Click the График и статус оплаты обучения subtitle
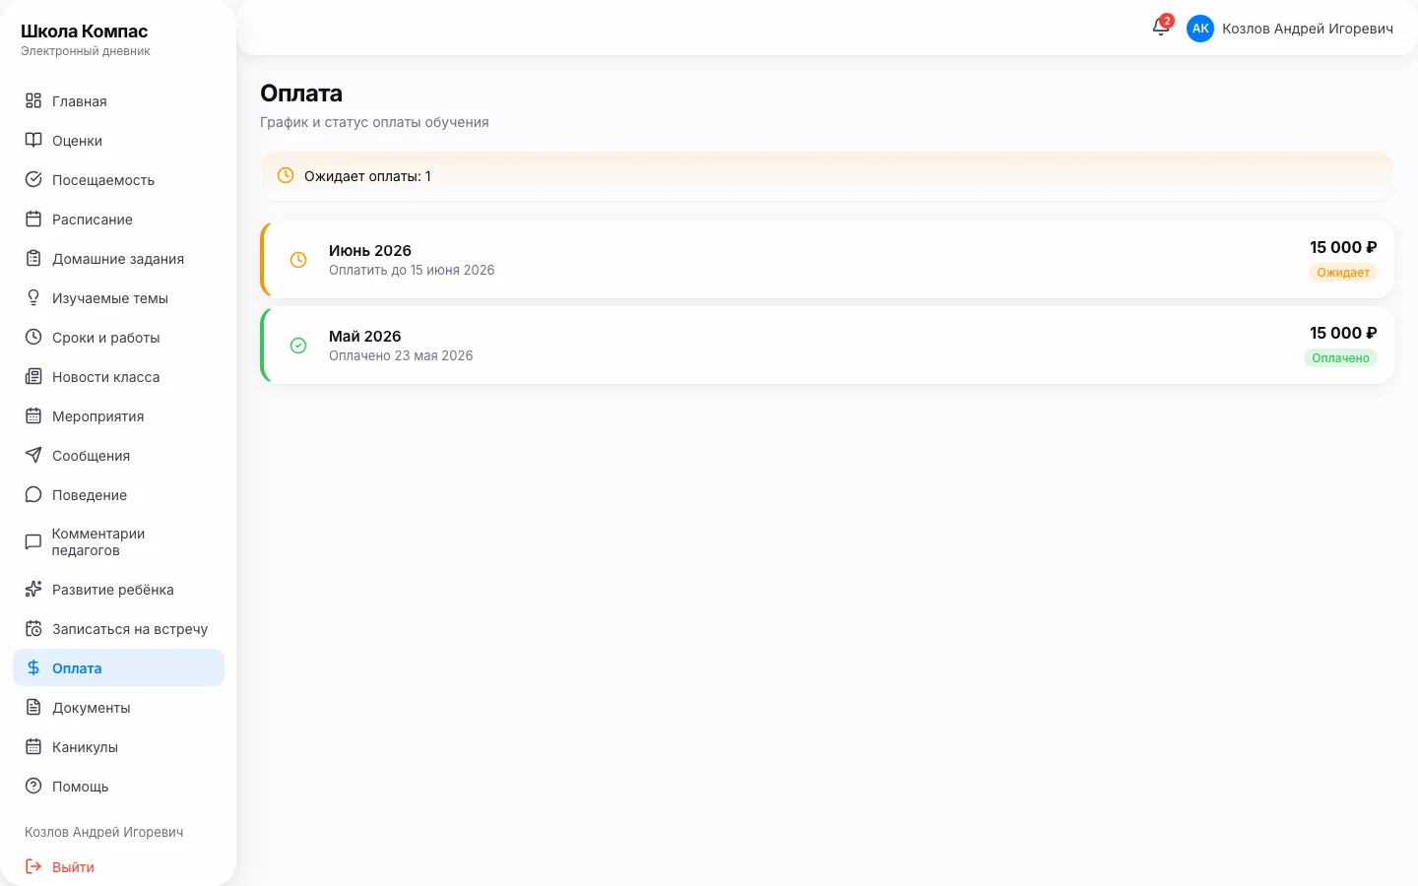This screenshot has height=886, width=1418. (x=374, y=122)
